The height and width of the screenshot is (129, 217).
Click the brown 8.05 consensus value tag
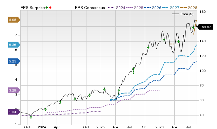pos(14,20)
